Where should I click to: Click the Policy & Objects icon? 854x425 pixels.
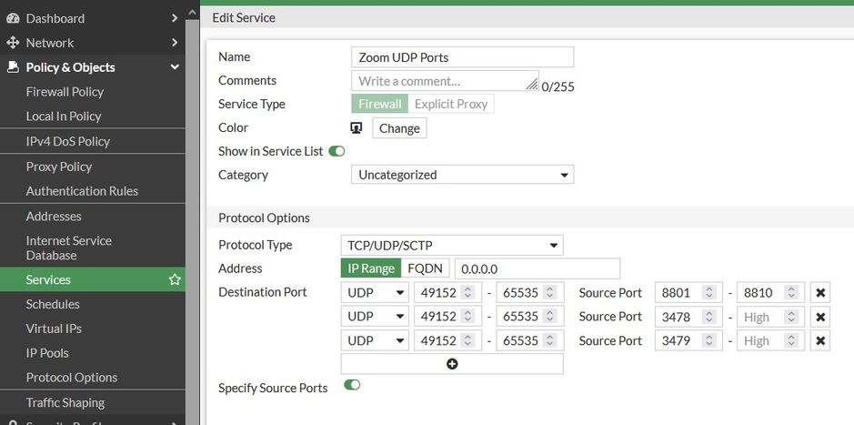pyautogui.click(x=13, y=67)
